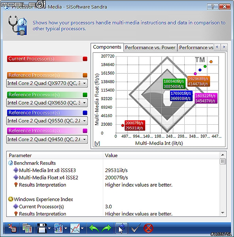This screenshot has width=234, height=237.
Task: Click the blue refresh arrows icon
Action: coord(121,228)
